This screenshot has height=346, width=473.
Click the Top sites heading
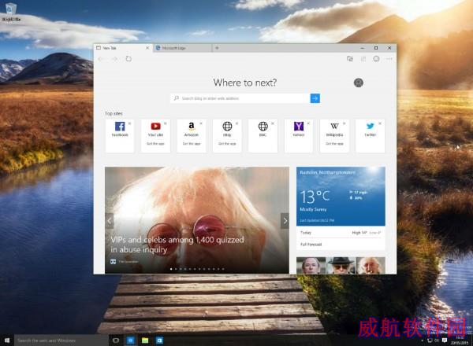click(x=114, y=113)
